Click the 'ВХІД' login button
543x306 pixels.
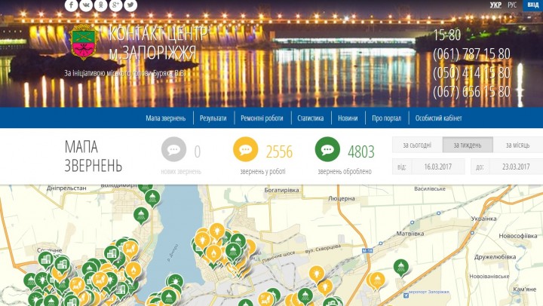[x=532, y=5]
